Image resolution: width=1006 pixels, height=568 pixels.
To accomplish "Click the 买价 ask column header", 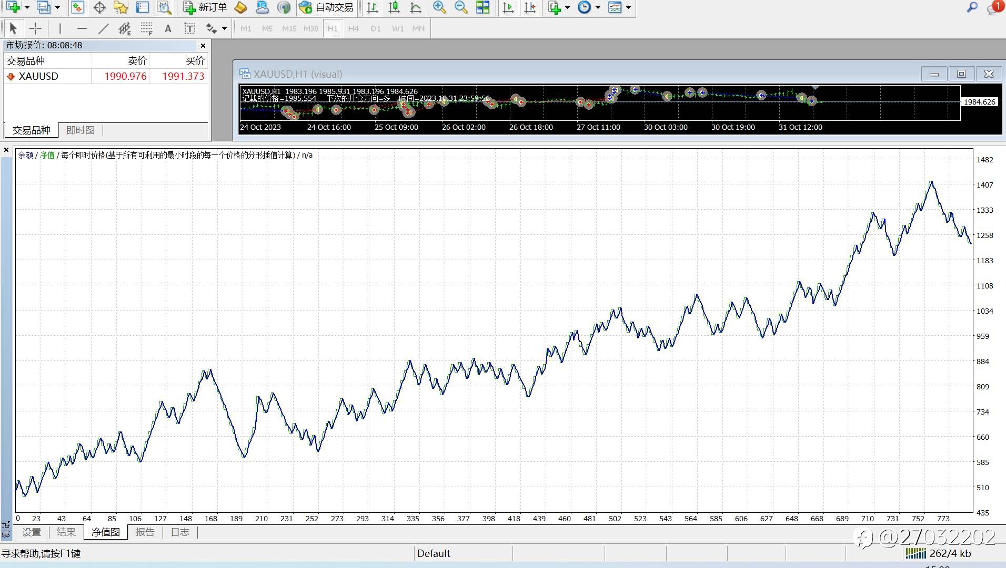I will pos(179,61).
